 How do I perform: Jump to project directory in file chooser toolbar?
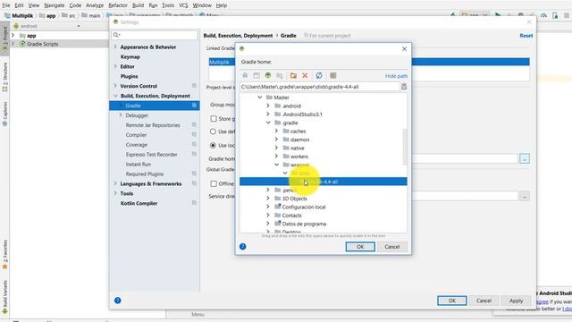(x=268, y=75)
